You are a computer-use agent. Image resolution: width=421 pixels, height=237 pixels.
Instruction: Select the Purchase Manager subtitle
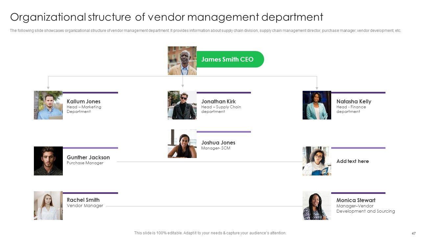pos(85,163)
